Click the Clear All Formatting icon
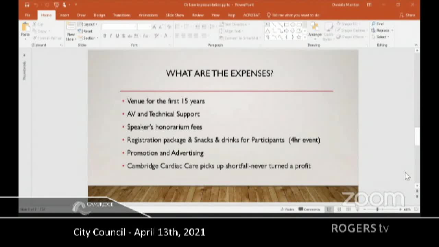Viewport: 439px width, 247px height. 169,27
